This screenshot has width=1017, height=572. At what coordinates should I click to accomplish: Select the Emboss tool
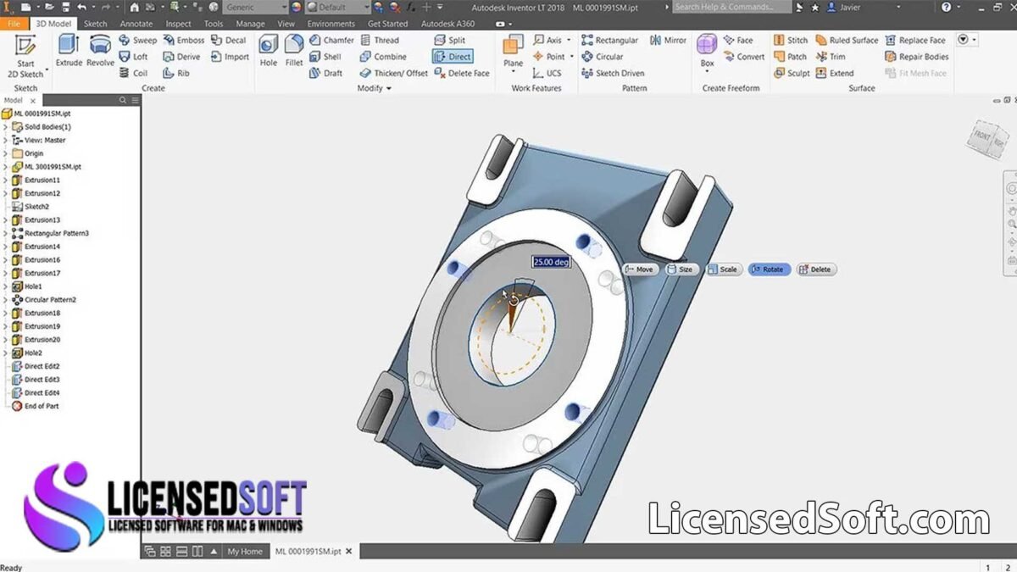[x=184, y=40]
